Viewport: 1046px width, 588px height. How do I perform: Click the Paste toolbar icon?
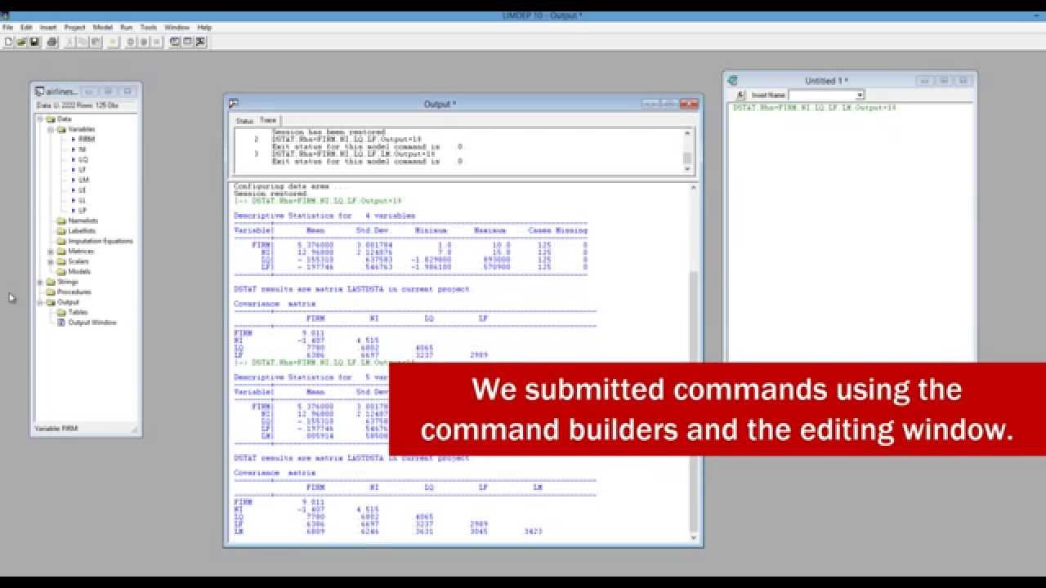click(96, 42)
